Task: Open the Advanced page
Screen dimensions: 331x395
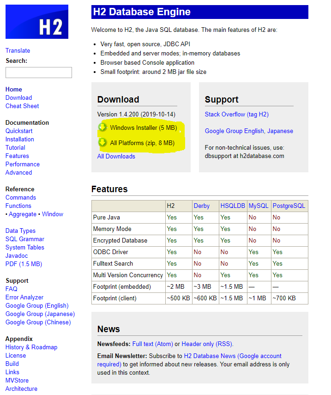Action: pyautogui.click(x=18, y=172)
